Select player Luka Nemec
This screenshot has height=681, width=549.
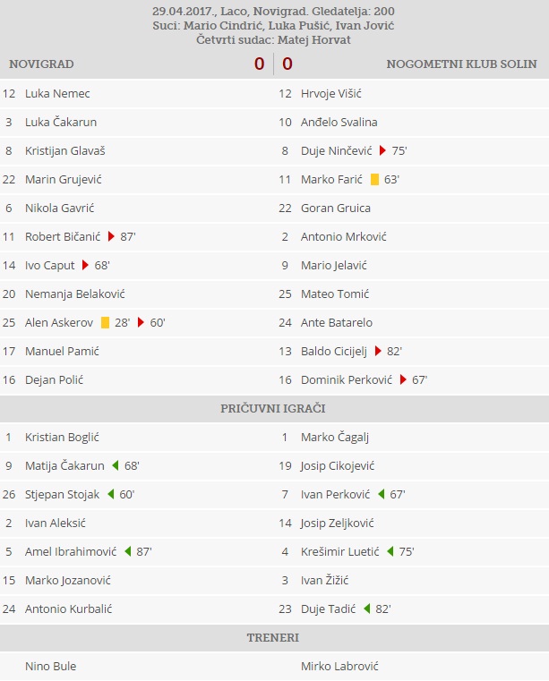(x=57, y=93)
